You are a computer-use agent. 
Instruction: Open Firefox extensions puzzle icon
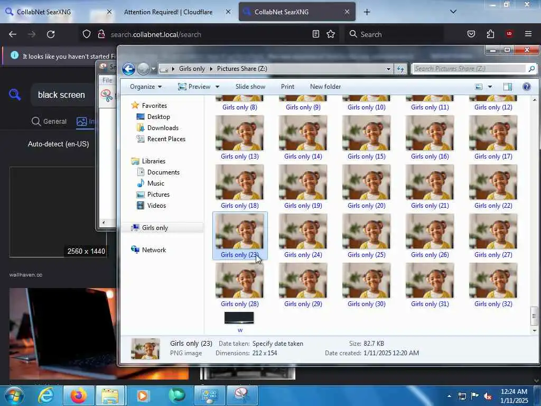[490, 34]
